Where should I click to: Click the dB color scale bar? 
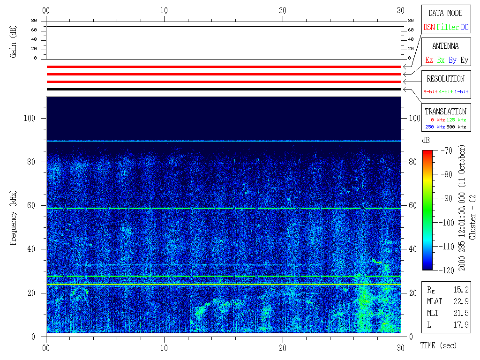427,210
